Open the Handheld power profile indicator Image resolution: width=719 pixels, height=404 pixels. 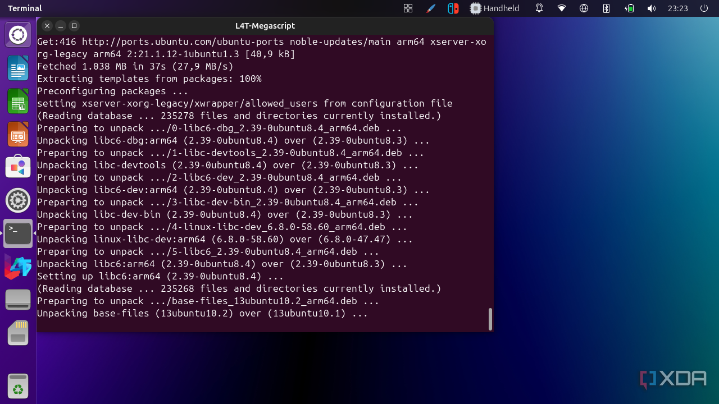click(495, 8)
